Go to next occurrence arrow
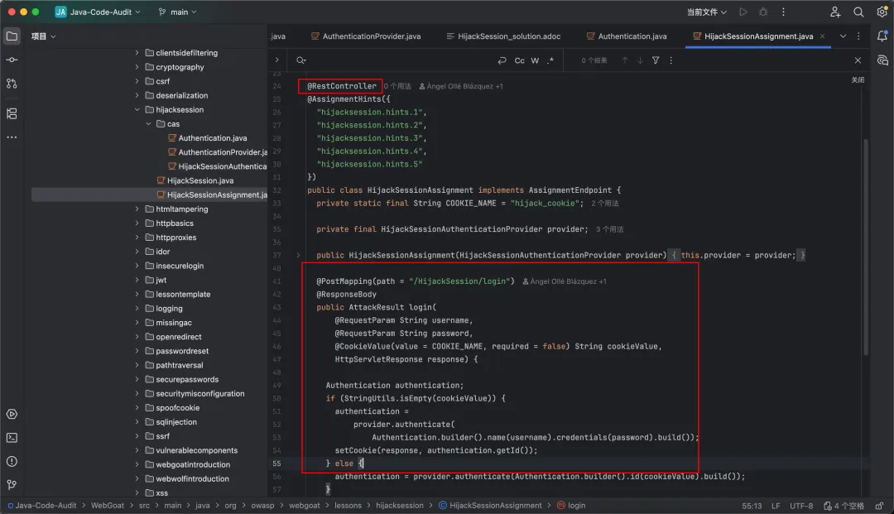The height and width of the screenshot is (514, 894). 640,60
